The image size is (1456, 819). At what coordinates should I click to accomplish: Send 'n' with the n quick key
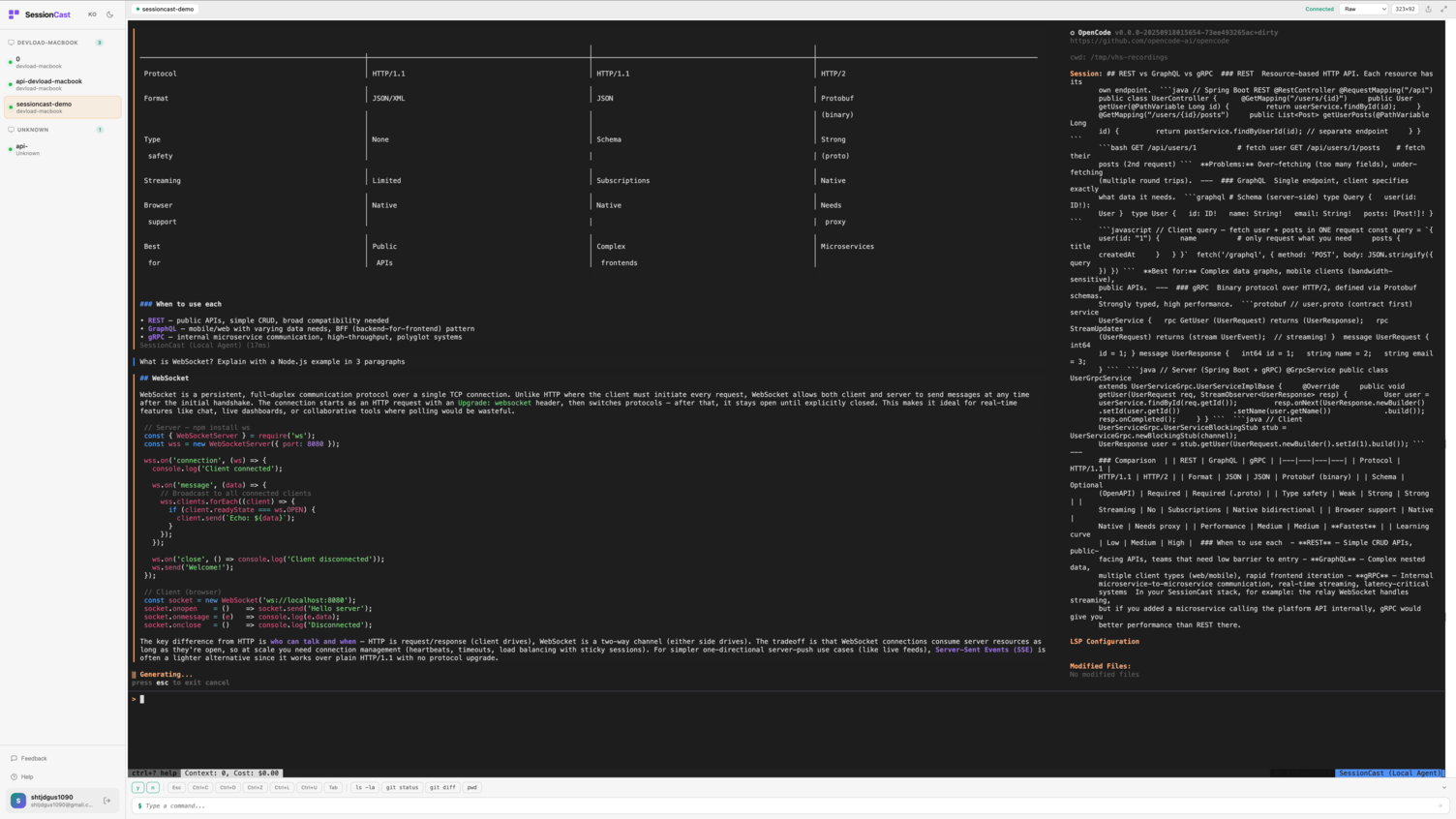153,787
